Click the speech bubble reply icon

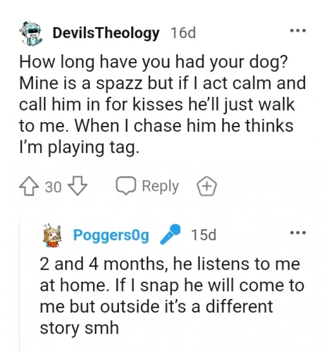[125, 187]
